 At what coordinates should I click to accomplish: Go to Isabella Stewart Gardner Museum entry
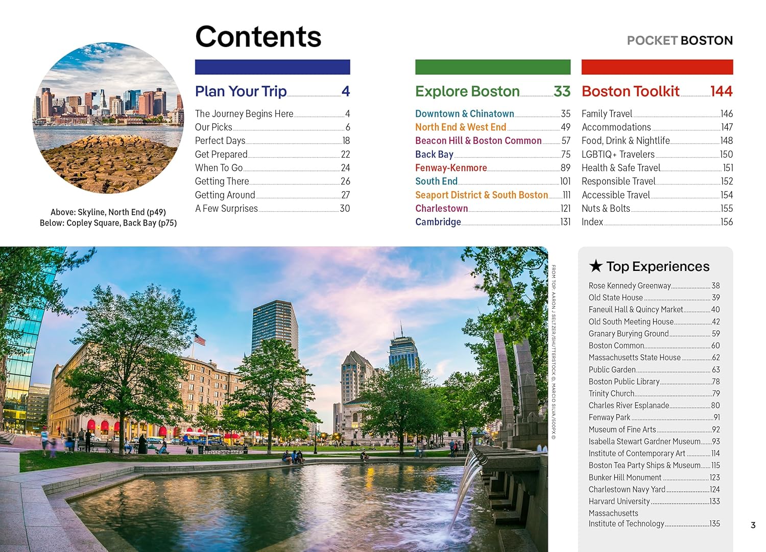[644, 441]
